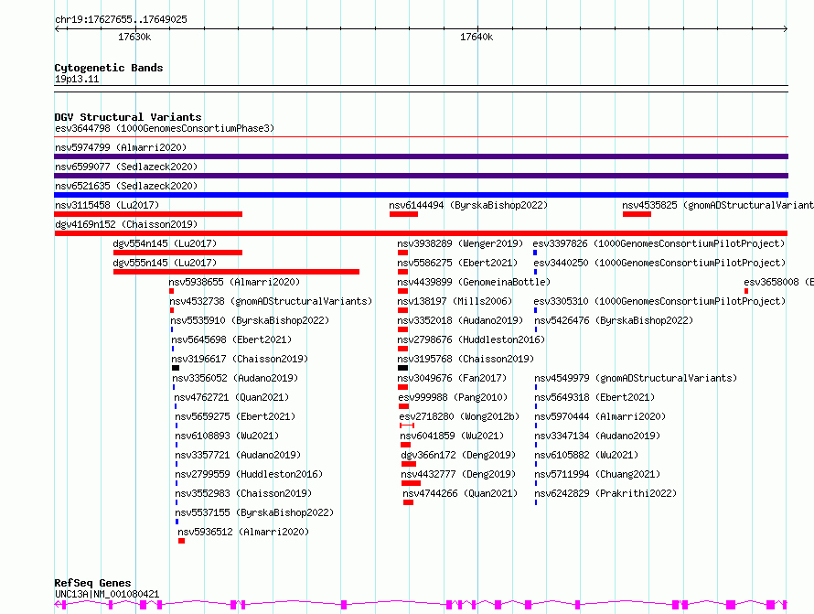Open esv3440250 1000GenomesConsortiumPilotProject variant
814x614 pixels.
pos(659,263)
